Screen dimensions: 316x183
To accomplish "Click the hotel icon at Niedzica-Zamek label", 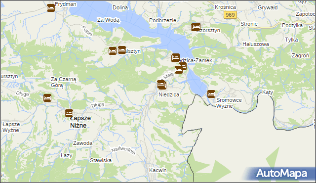I will coord(176,58).
